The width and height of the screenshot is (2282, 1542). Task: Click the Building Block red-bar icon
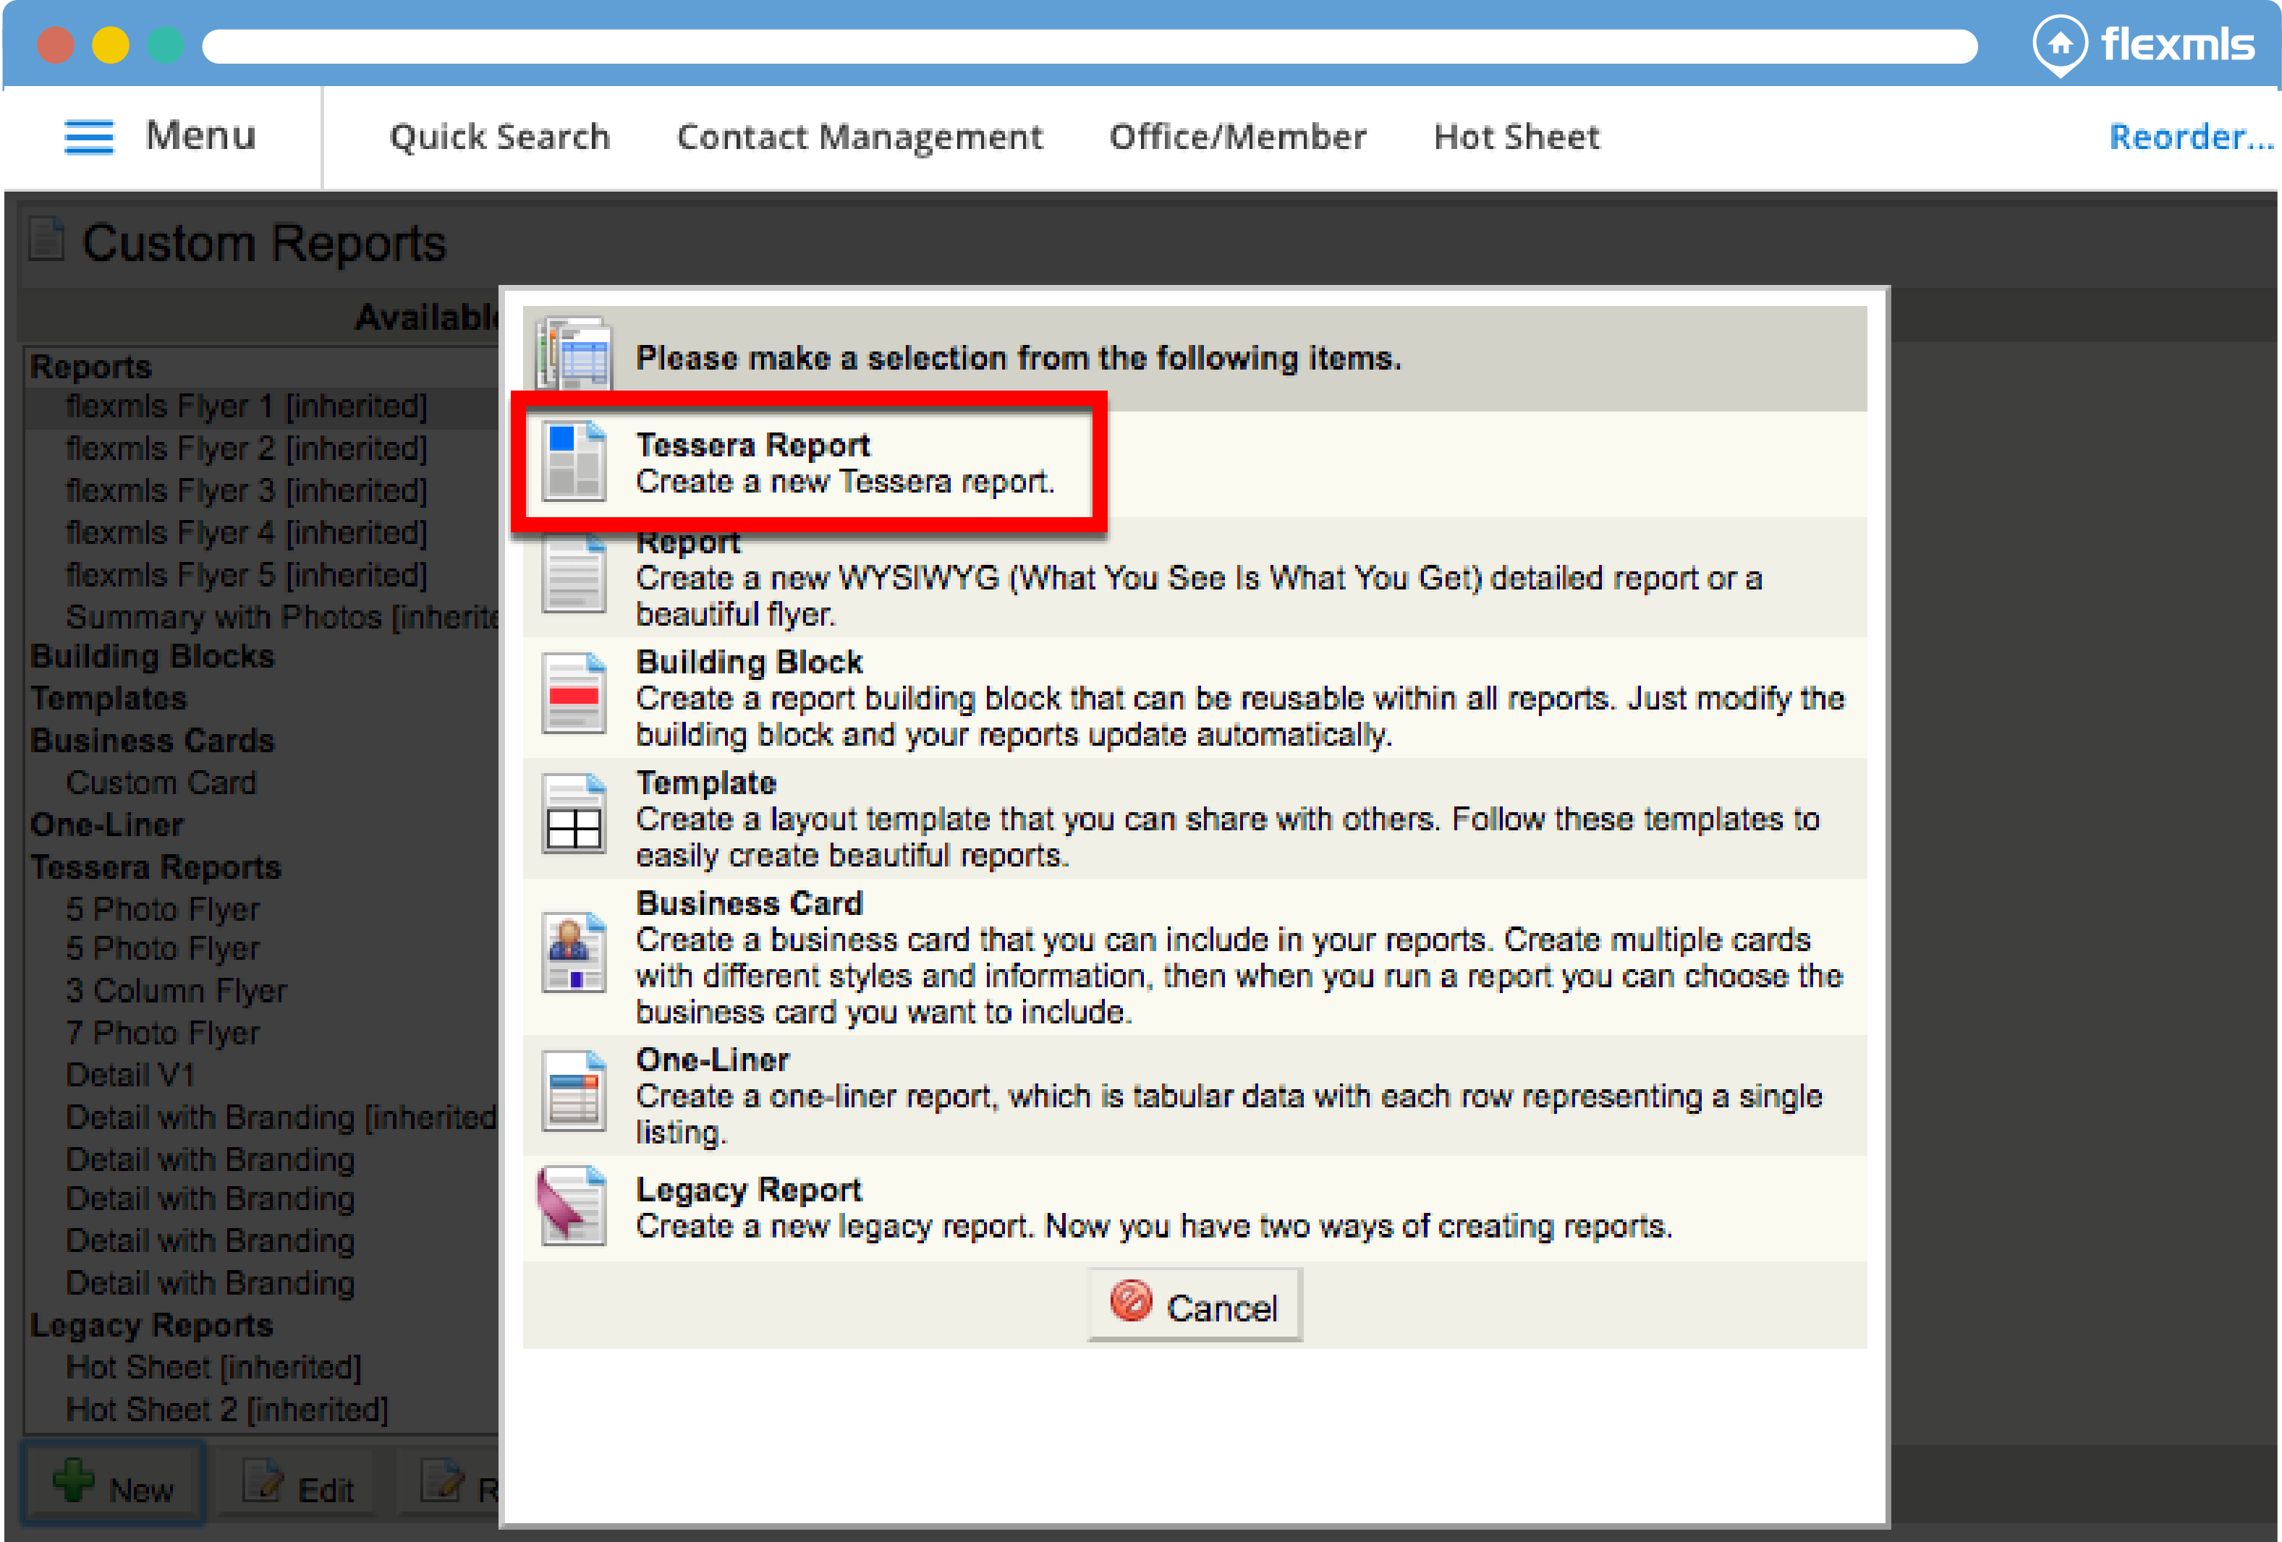pos(574,695)
